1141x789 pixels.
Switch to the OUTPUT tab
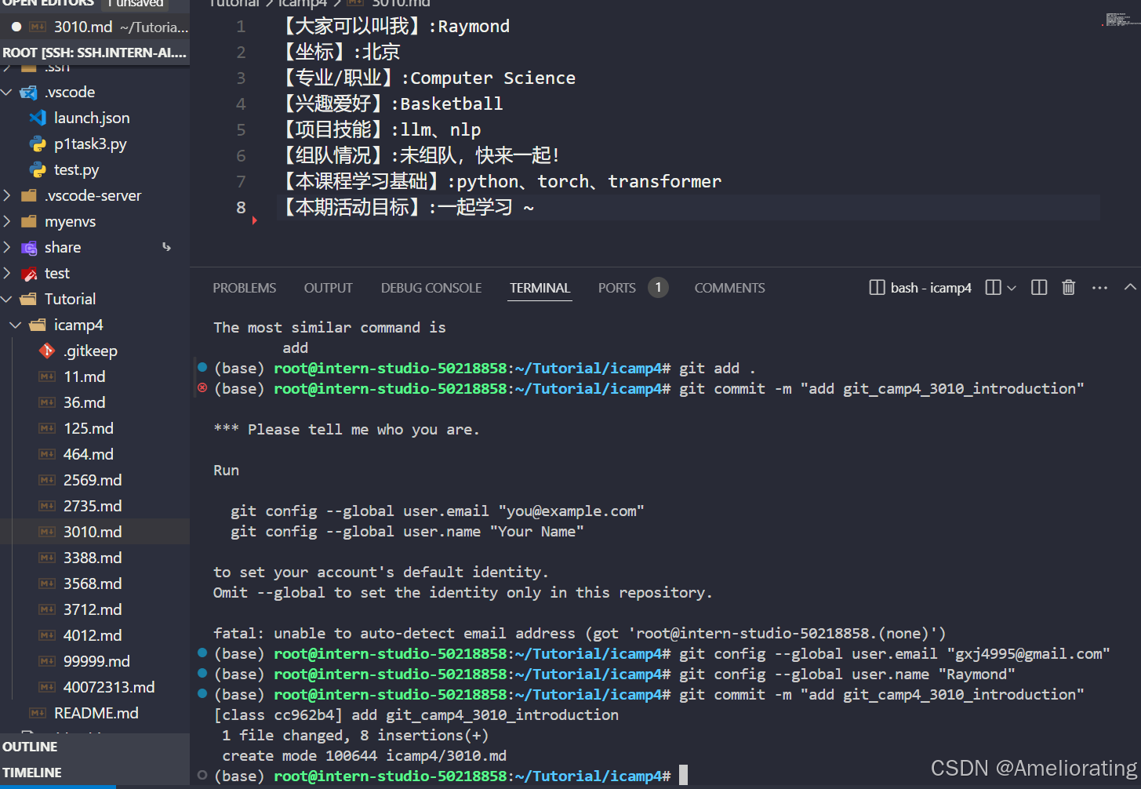point(328,287)
